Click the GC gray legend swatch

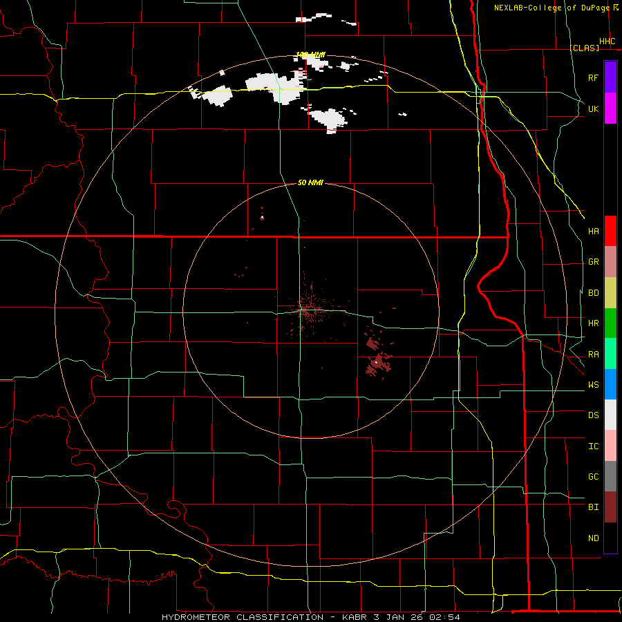610,476
